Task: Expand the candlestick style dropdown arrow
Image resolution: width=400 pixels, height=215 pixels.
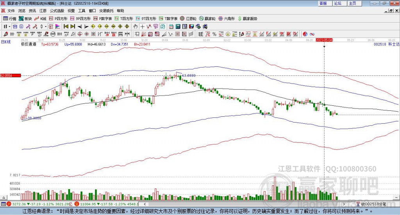Action: 46,27
